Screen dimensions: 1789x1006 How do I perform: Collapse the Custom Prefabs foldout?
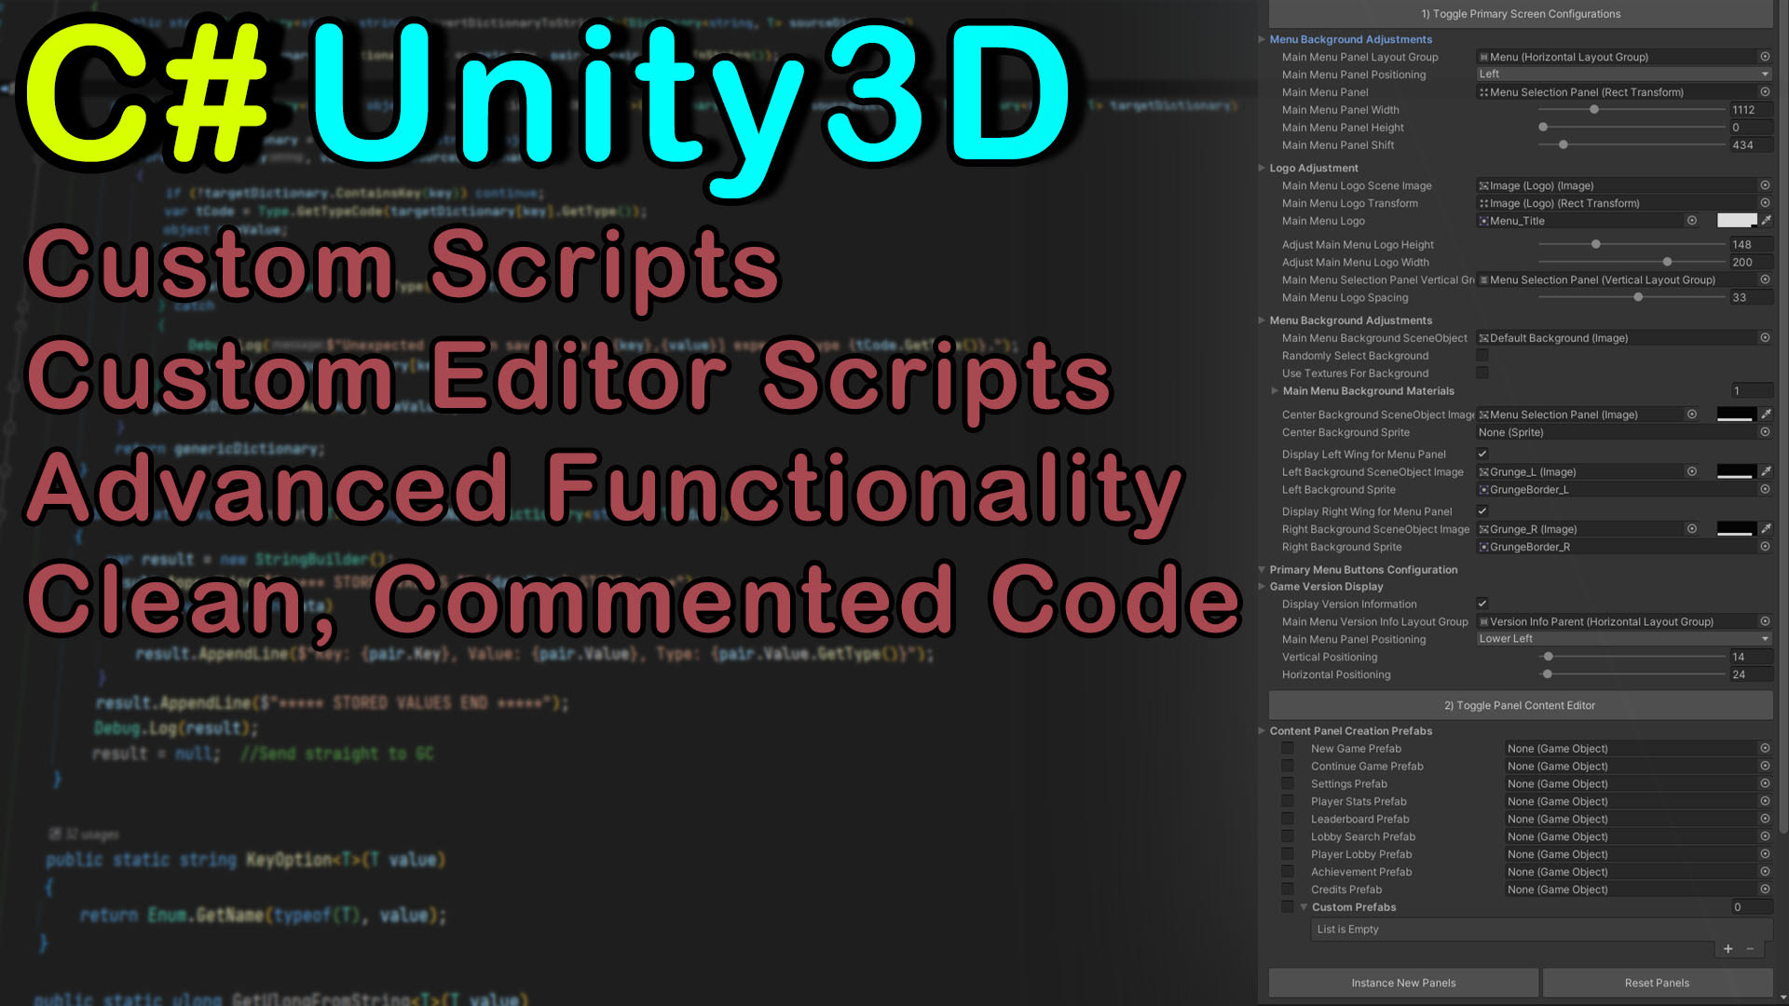point(1304,907)
